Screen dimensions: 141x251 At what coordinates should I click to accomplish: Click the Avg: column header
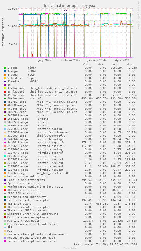tap(116, 65)
